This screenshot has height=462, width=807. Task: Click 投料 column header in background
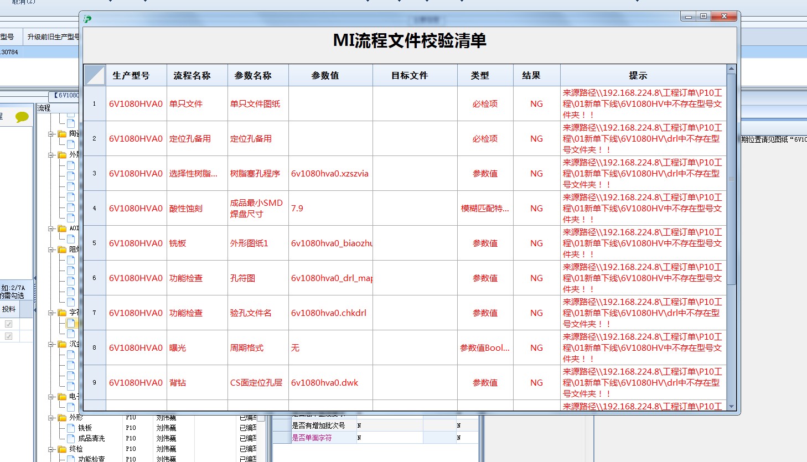coord(9,309)
